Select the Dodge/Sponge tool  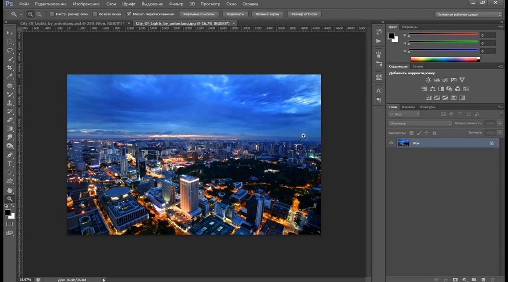[10, 146]
